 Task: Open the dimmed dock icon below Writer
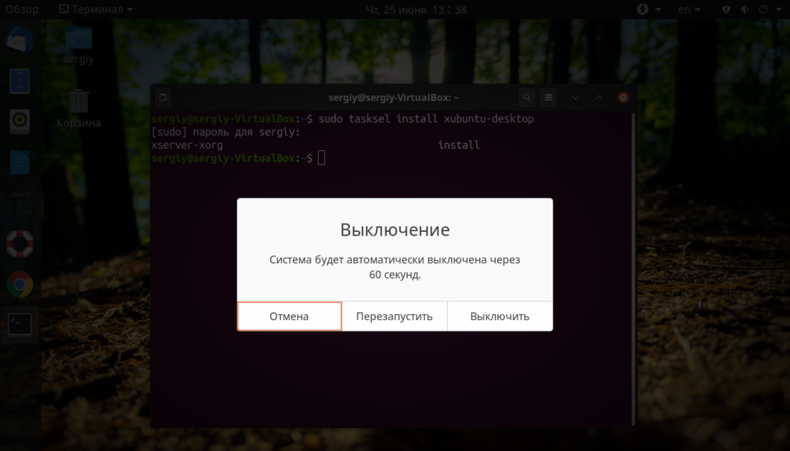point(20,203)
